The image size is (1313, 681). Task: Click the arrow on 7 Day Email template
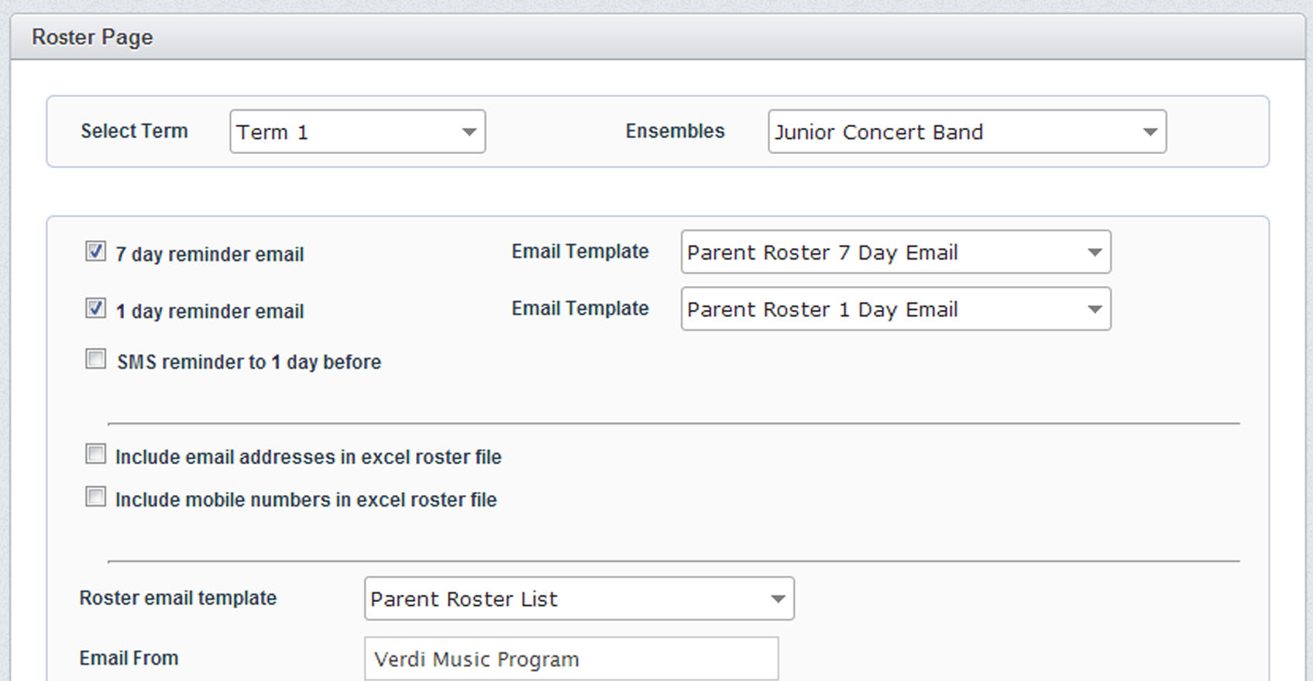pyautogui.click(x=1094, y=253)
